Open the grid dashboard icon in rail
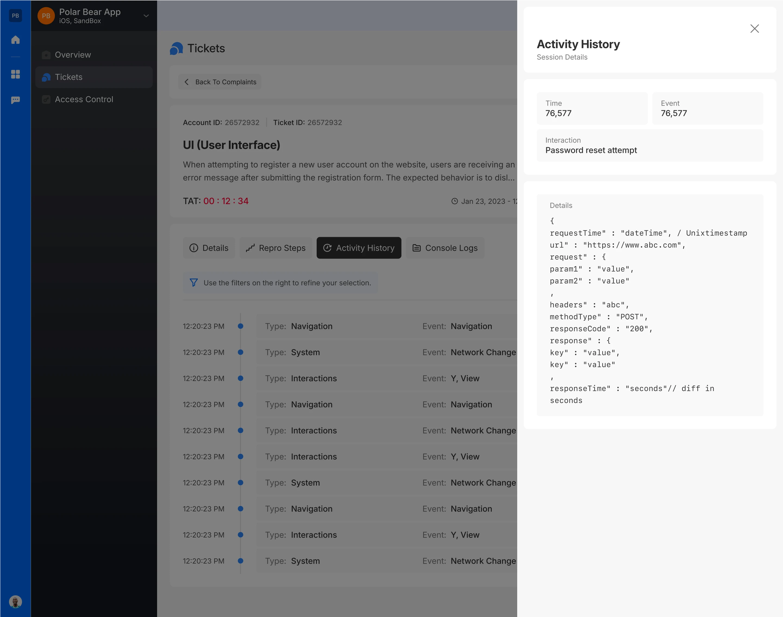Viewport: 783px width, 617px height. (x=15, y=74)
